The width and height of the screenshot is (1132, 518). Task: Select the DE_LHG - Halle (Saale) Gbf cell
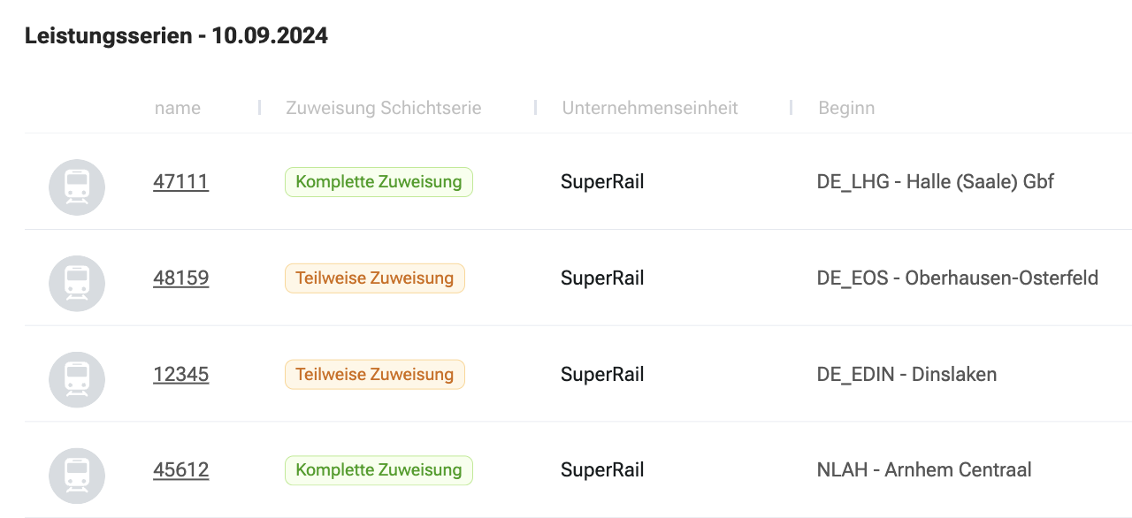click(936, 182)
